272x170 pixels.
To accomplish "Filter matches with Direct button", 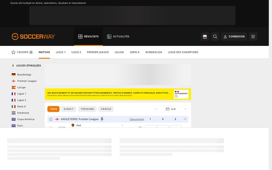I will [x=69, y=109].
